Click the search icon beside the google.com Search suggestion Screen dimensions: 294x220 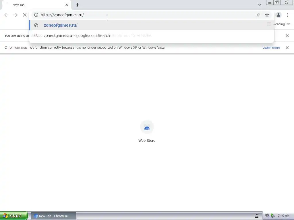point(36,36)
